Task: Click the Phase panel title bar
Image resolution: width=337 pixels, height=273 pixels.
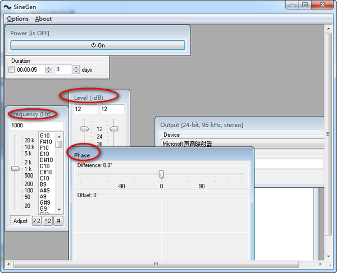Action: (x=161, y=154)
